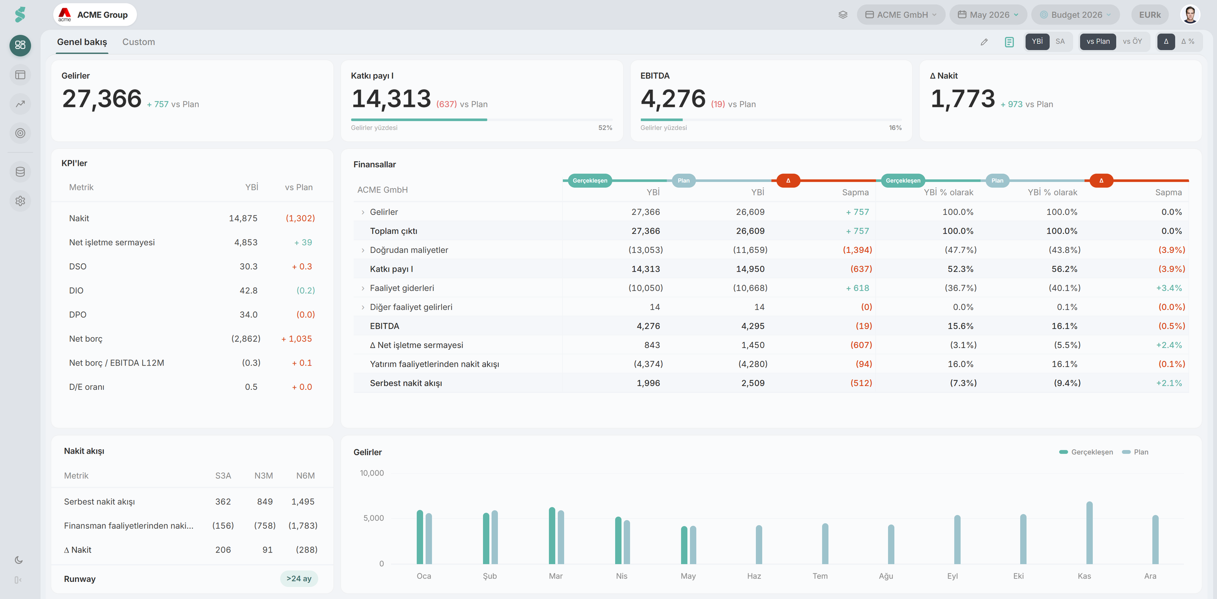Select absolute delta Δ mode
1217x599 pixels.
coord(1166,42)
